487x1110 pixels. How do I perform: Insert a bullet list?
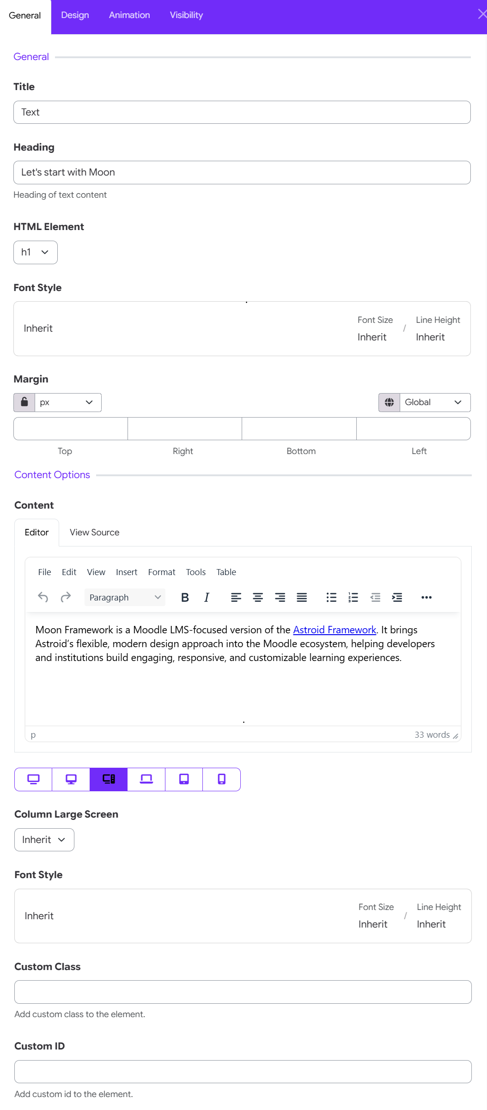[x=331, y=597]
